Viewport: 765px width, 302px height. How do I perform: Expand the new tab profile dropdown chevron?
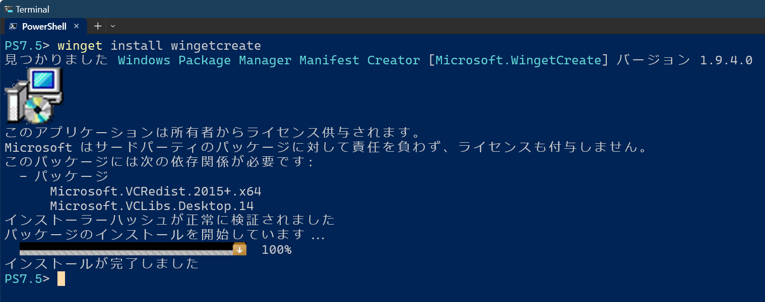click(x=113, y=26)
